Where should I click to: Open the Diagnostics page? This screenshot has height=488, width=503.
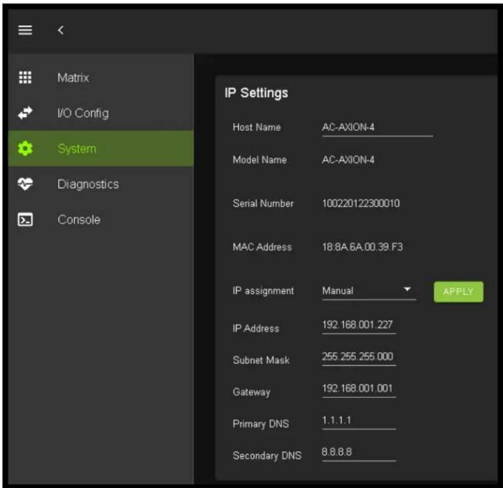pos(101,184)
